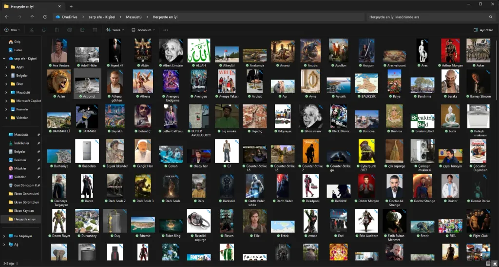This screenshot has width=499, height=267.
Task: Click the Copy icon in toolbar
Action: (44, 30)
